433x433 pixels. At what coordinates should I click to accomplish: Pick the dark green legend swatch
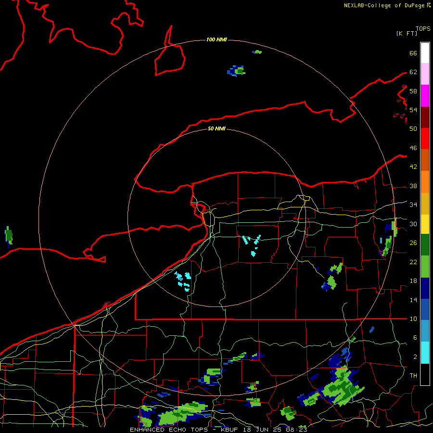(425, 245)
